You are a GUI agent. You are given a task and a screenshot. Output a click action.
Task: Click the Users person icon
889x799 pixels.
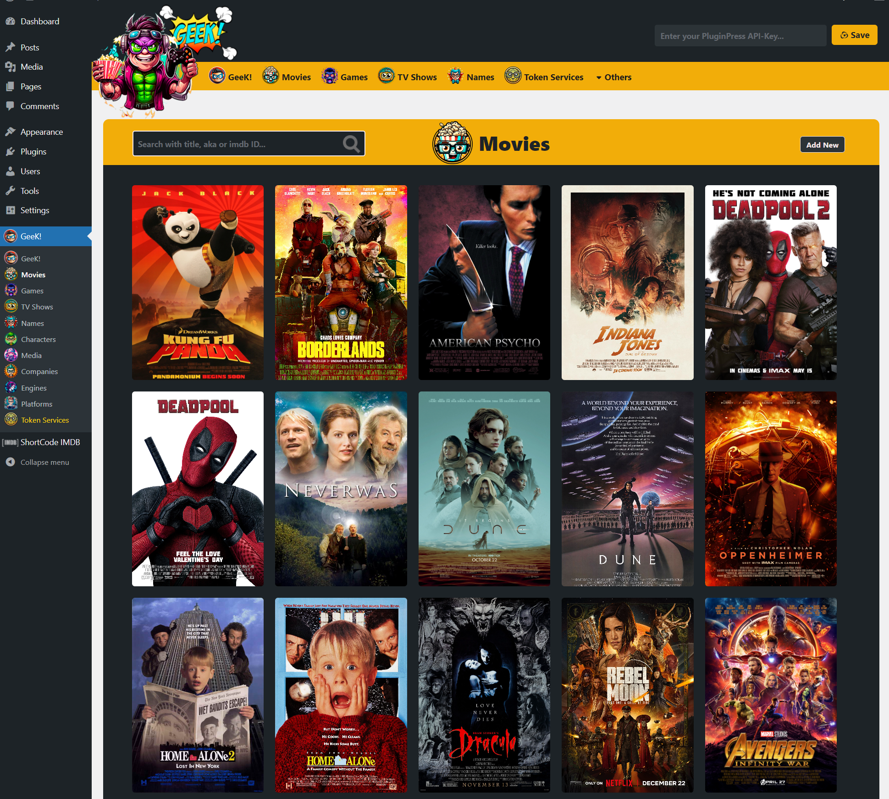[x=11, y=171]
